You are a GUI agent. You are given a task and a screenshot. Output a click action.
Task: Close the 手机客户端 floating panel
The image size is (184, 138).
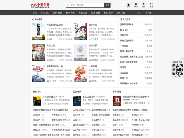[182, 59]
